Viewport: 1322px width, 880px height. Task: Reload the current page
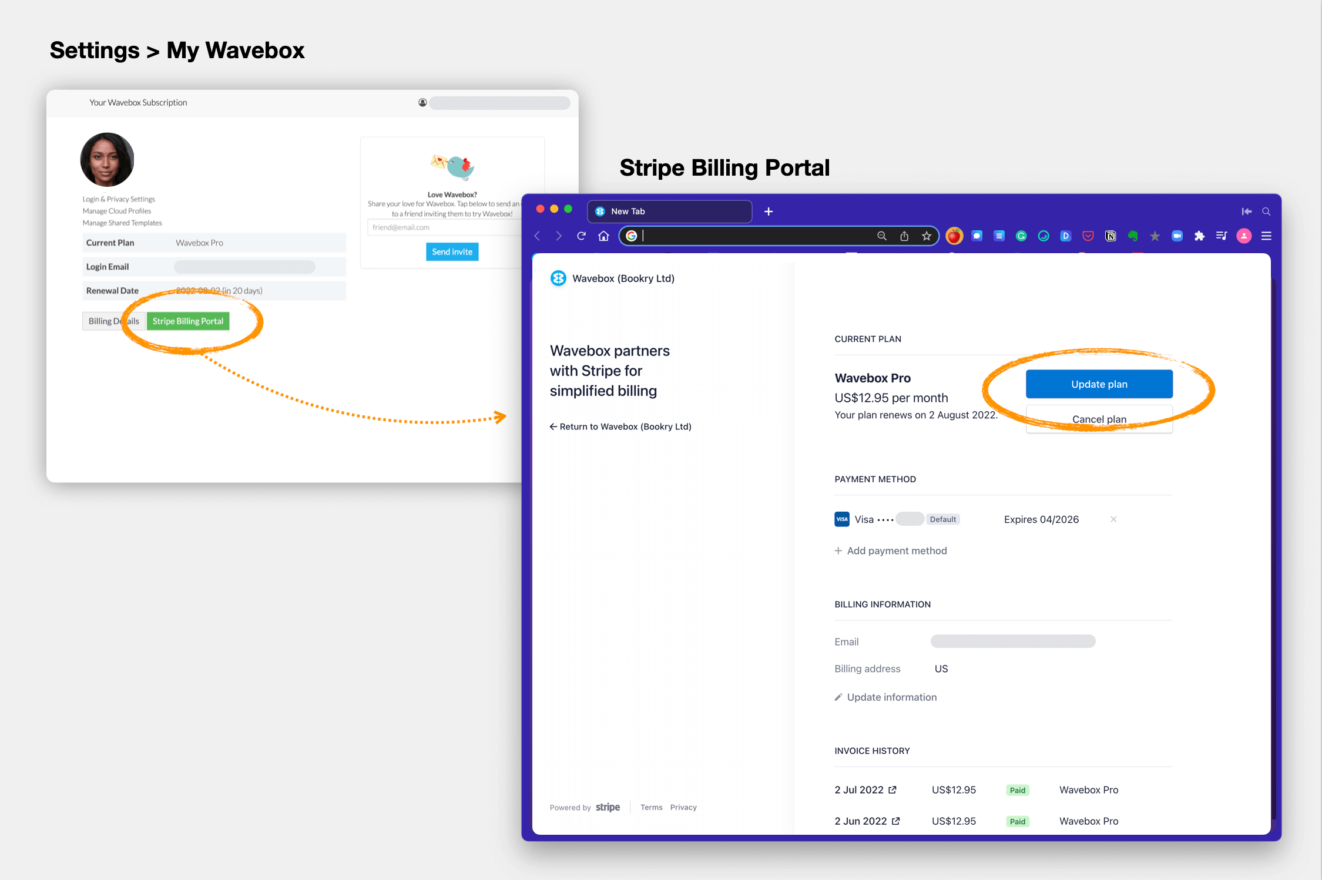coord(581,236)
